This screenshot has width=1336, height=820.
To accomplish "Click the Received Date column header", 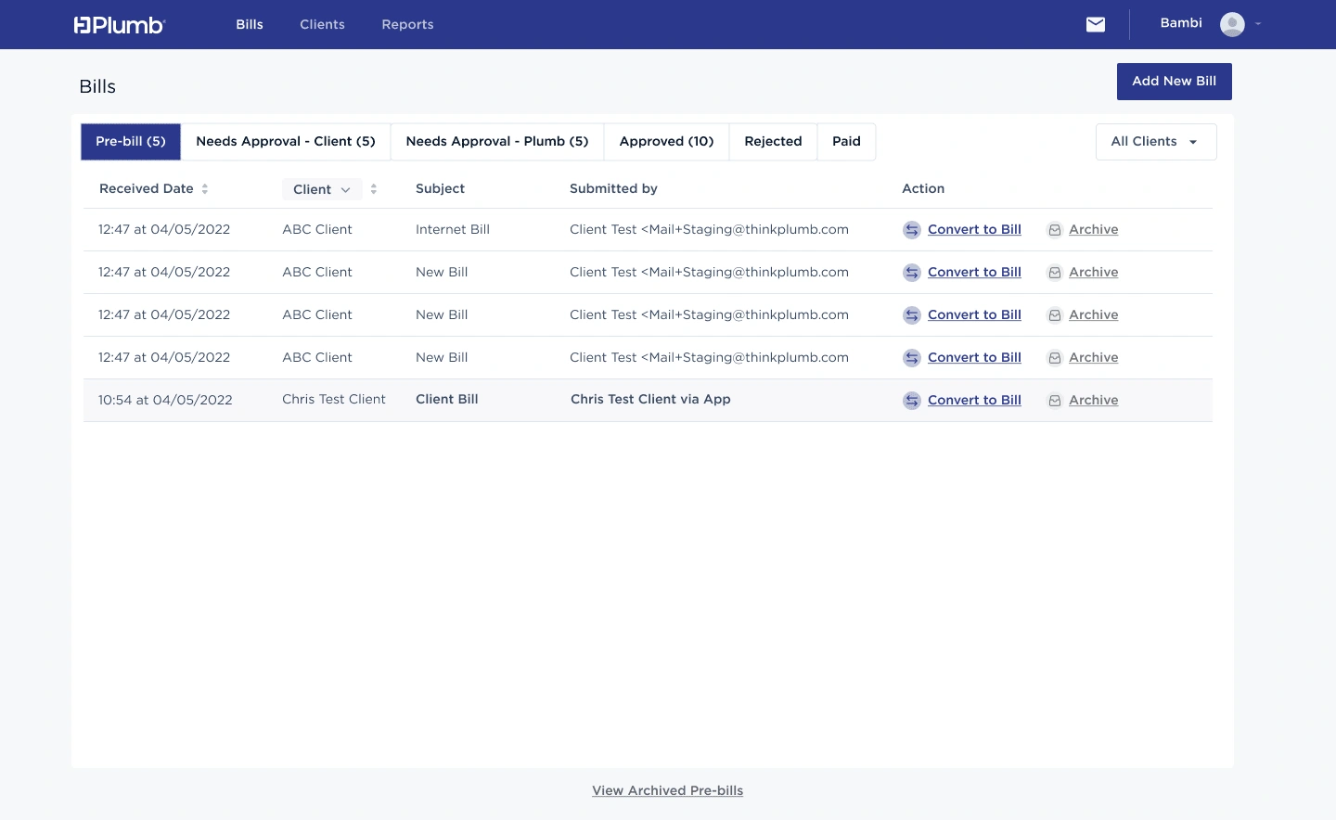I will coord(147,189).
